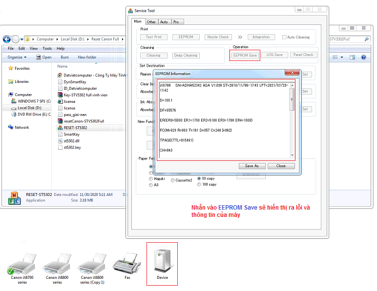Screen dimensions: 377x291
Task: Select the RESET-ST5302 application file
Action: 72,128
